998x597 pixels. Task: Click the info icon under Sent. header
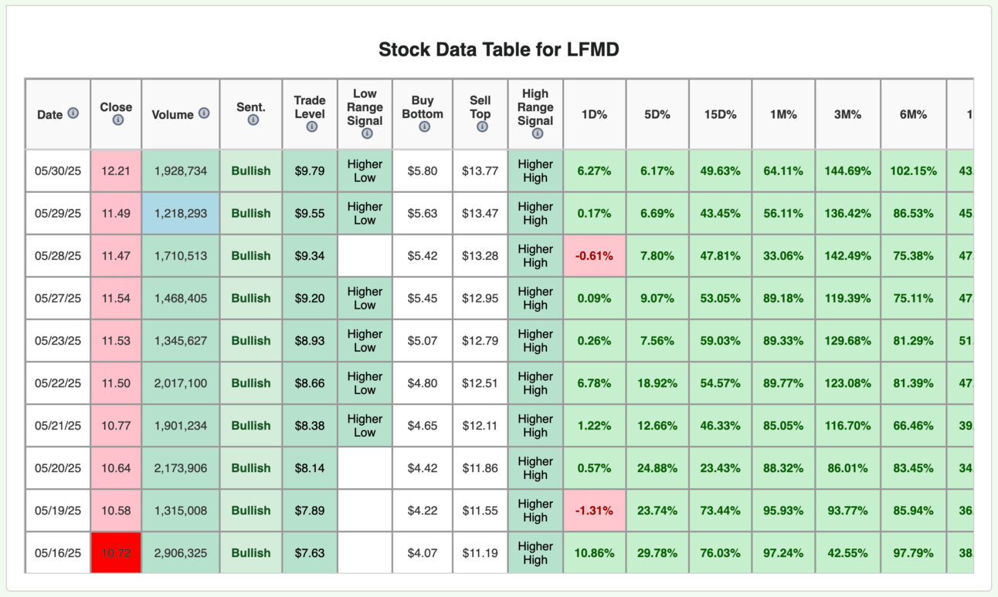point(253,120)
